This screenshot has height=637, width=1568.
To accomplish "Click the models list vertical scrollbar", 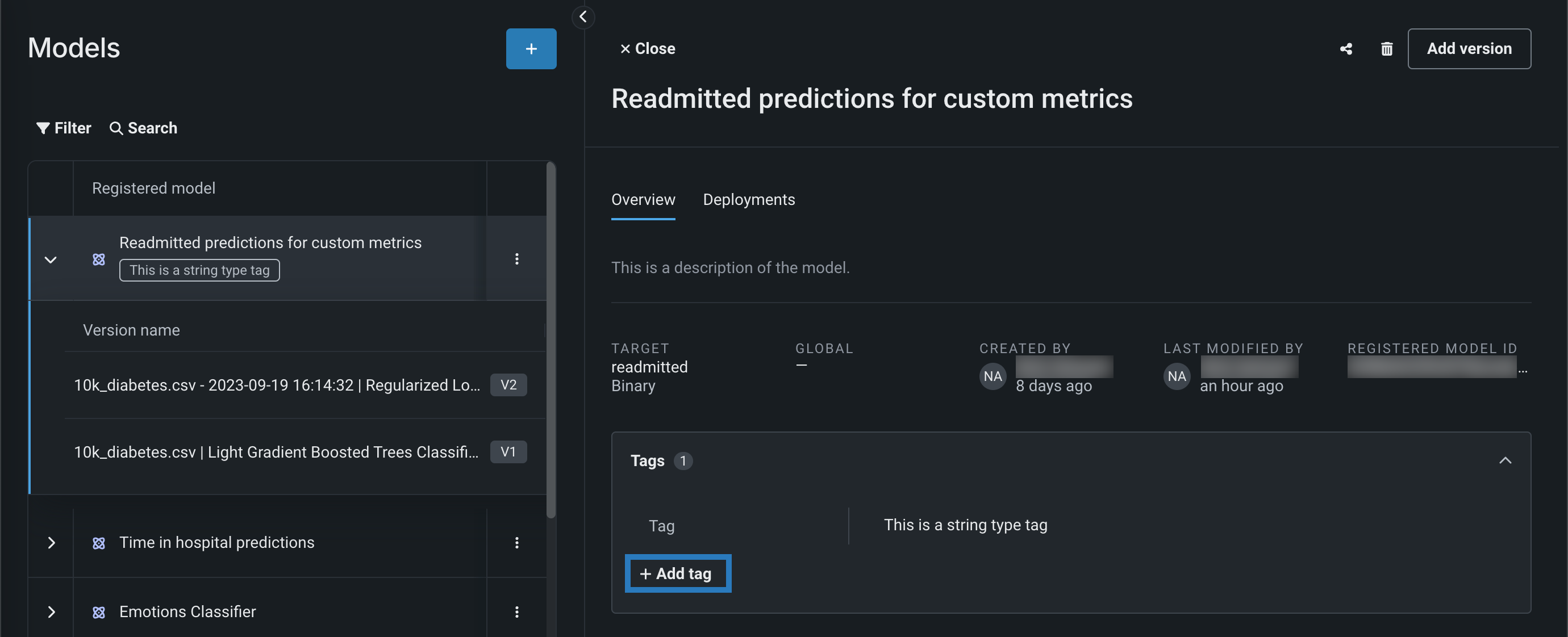I will 551,341.
